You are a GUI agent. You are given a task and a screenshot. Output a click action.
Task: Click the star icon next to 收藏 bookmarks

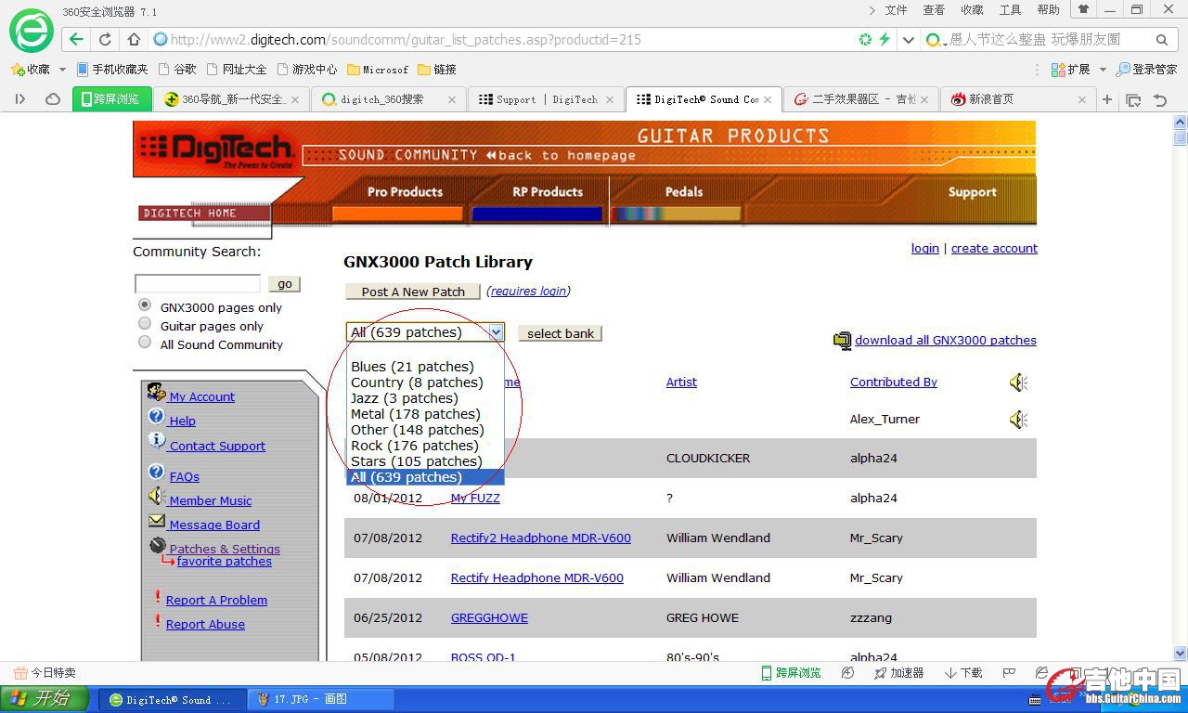[17, 70]
